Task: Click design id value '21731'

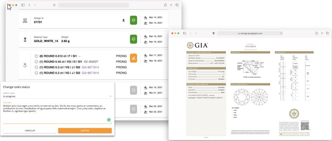Action: 38,22
